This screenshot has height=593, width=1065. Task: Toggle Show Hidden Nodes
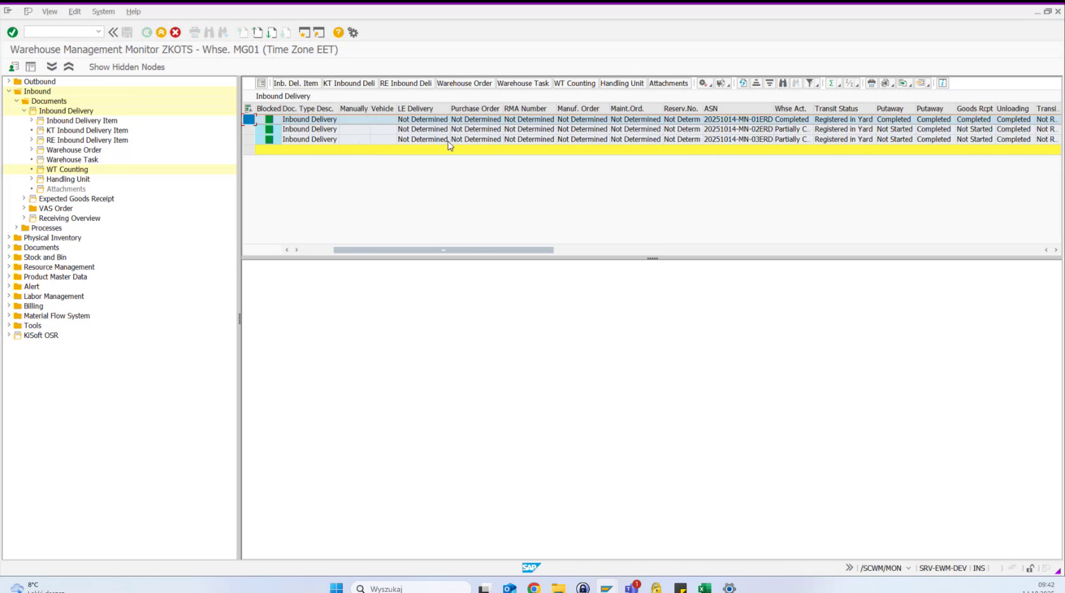coord(127,67)
